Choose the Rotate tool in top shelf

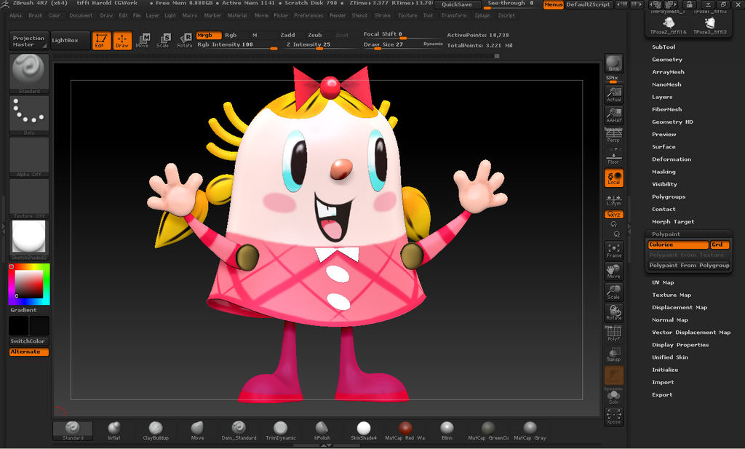tap(184, 40)
